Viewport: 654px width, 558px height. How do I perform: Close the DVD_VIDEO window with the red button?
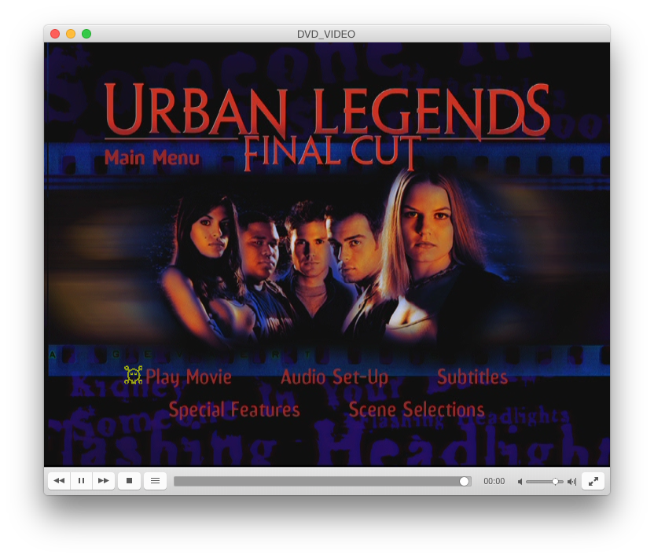click(x=55, y=34)
